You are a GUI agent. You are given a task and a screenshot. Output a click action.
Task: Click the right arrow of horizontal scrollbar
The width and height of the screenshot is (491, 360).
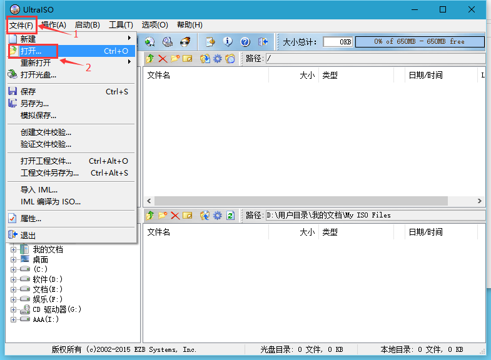point(479,201)
